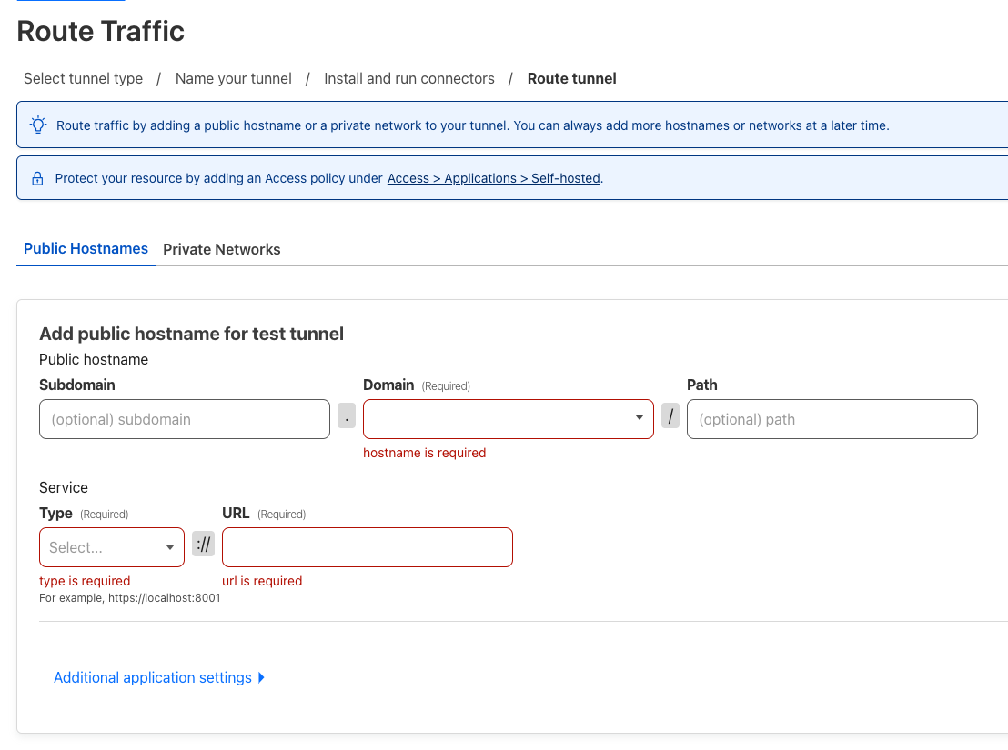Screen dimensions: 1008x750
Task: Open the Type Select... dropdown
Action: pos(112,547)
